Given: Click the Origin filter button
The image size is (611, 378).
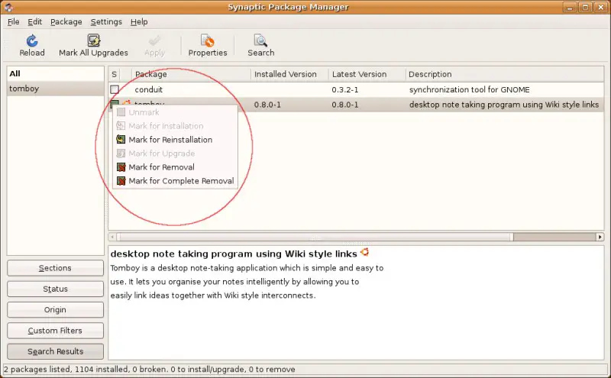Looking at the screenshot, I should pyautogui.click(x=55, y=310).
